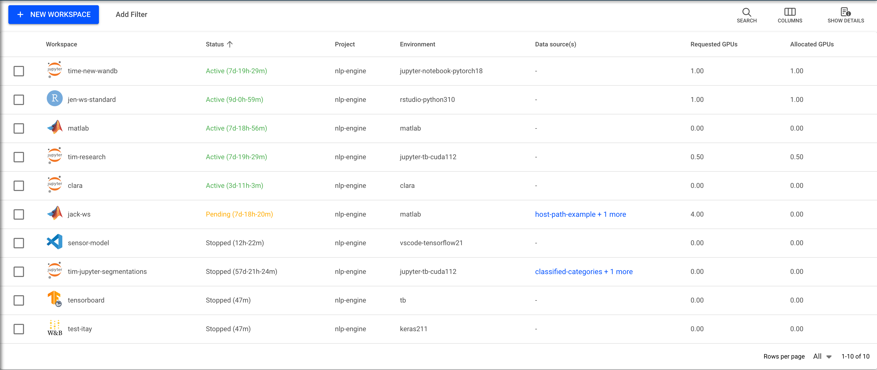Sort by Environment column header

(417, 44)
